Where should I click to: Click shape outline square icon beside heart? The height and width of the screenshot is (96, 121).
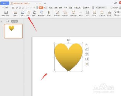click(87, 59)
